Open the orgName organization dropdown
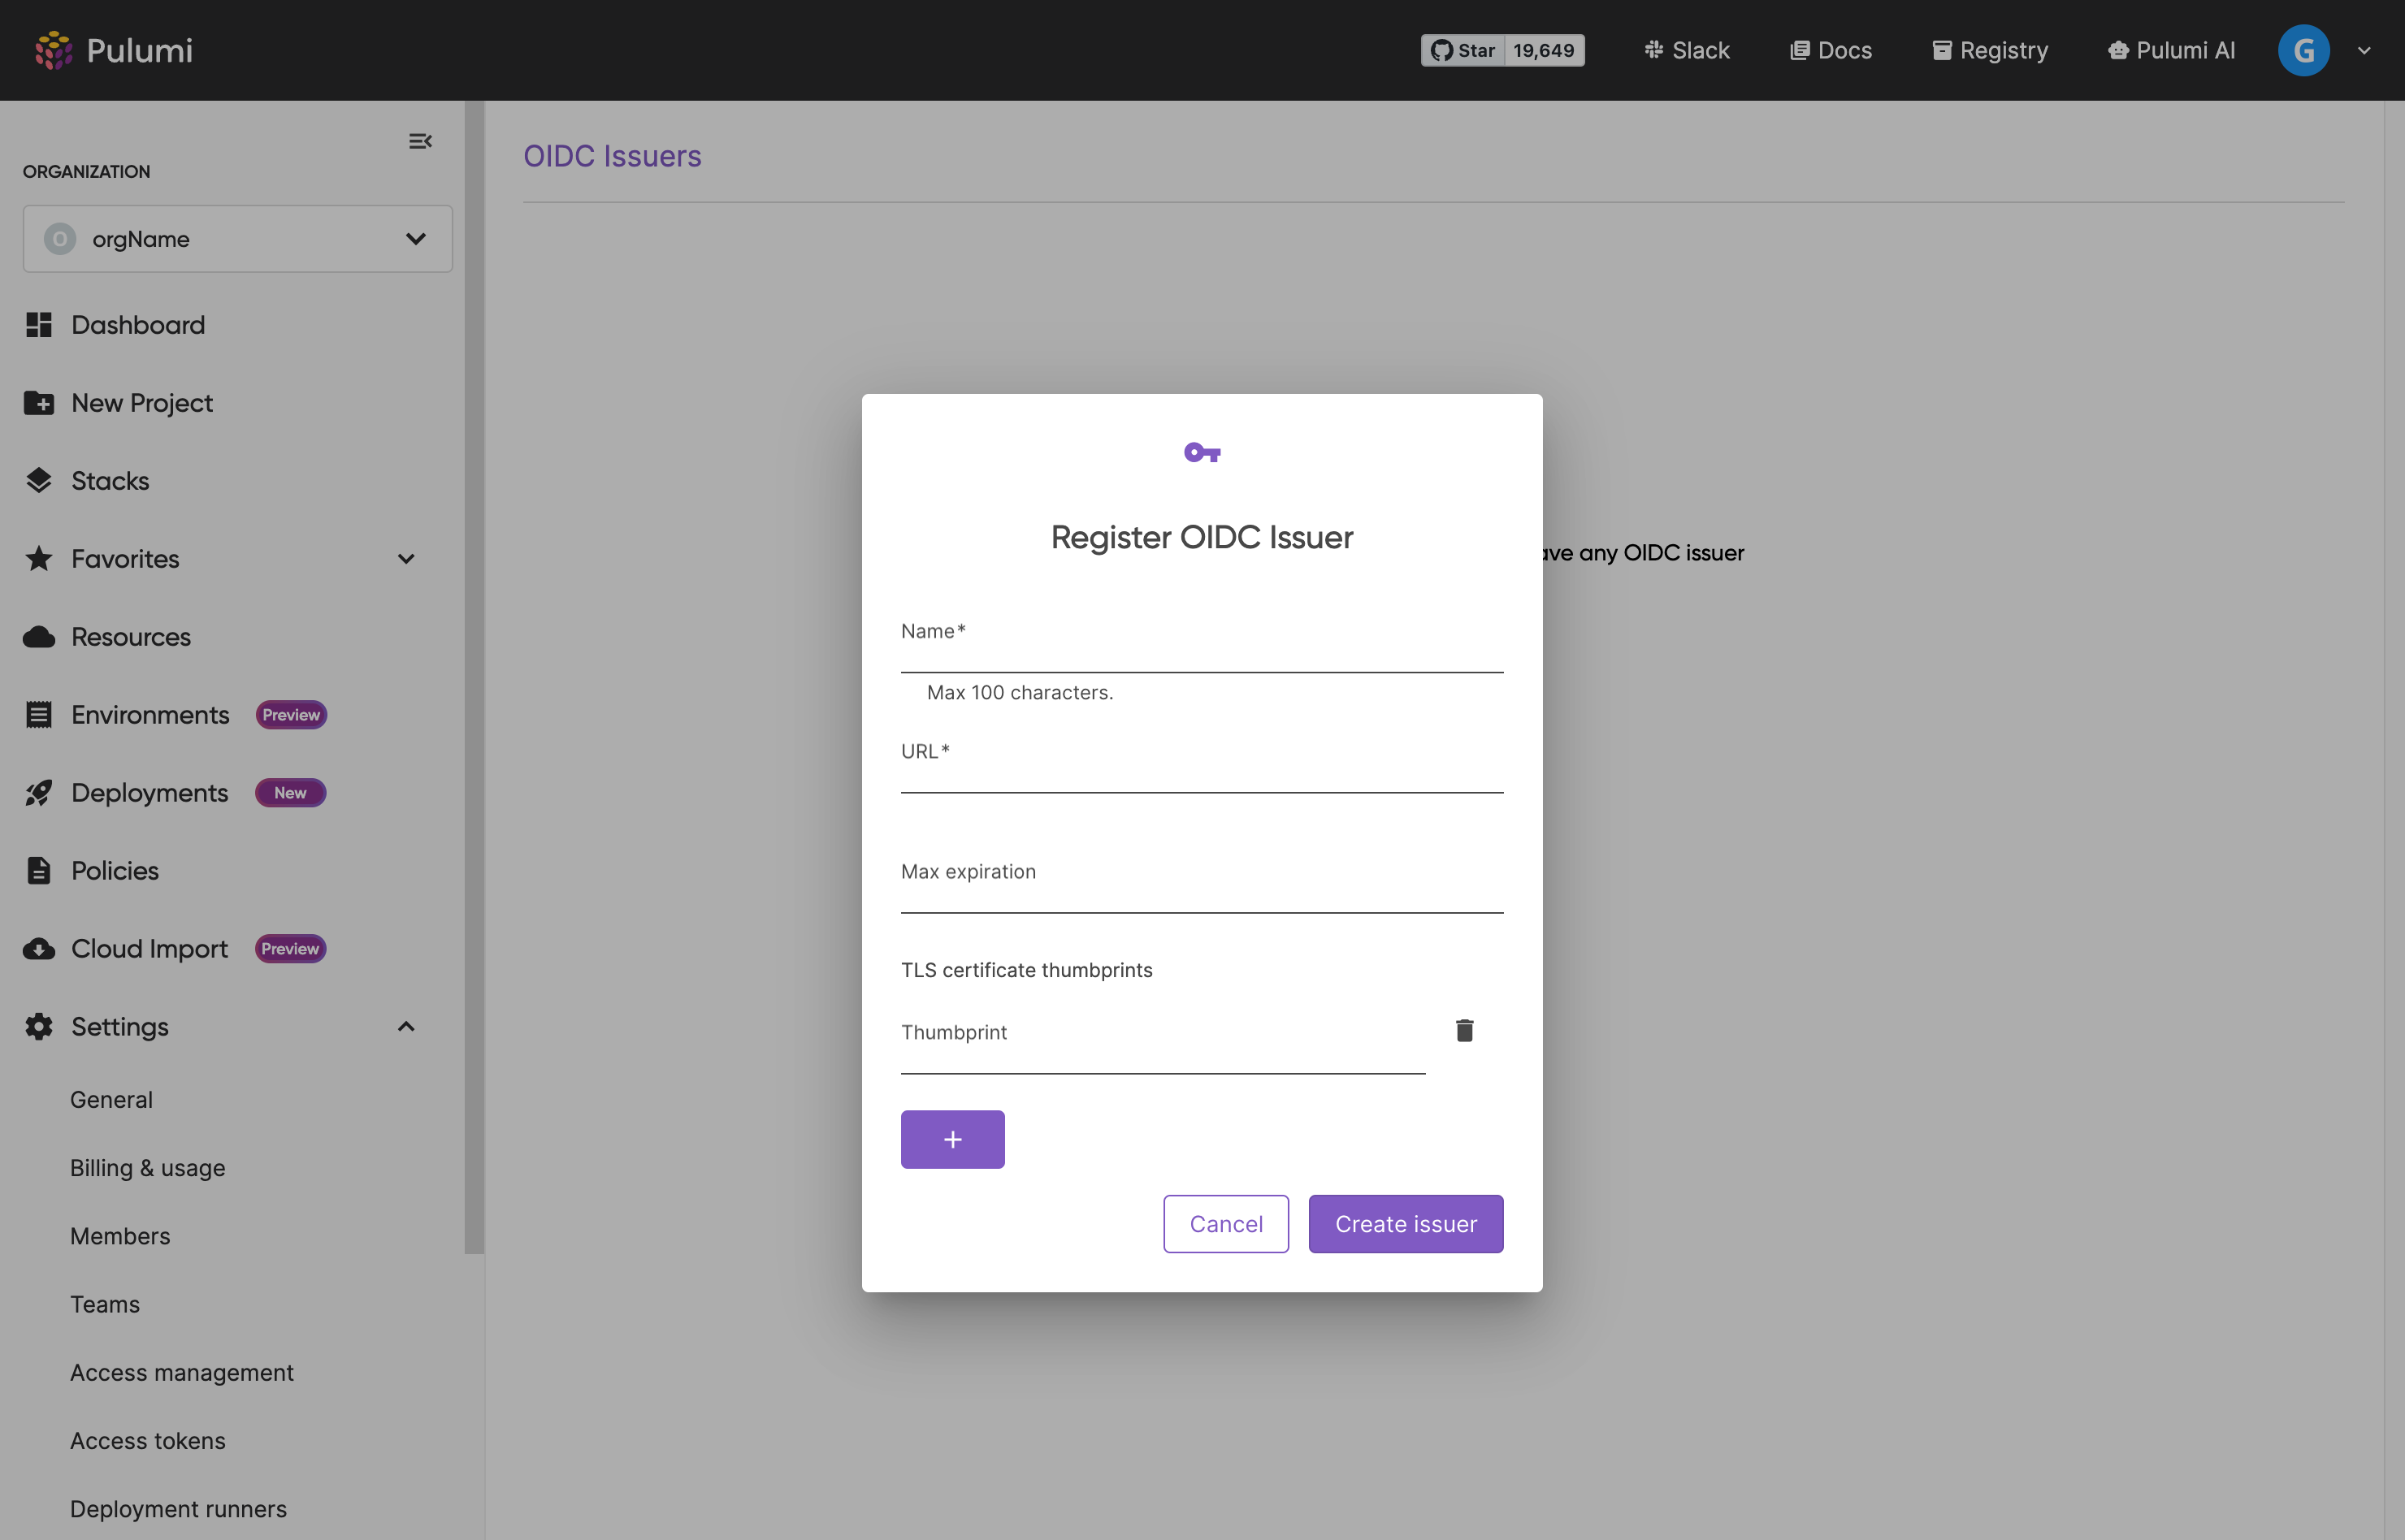 [x=237, y=239]
